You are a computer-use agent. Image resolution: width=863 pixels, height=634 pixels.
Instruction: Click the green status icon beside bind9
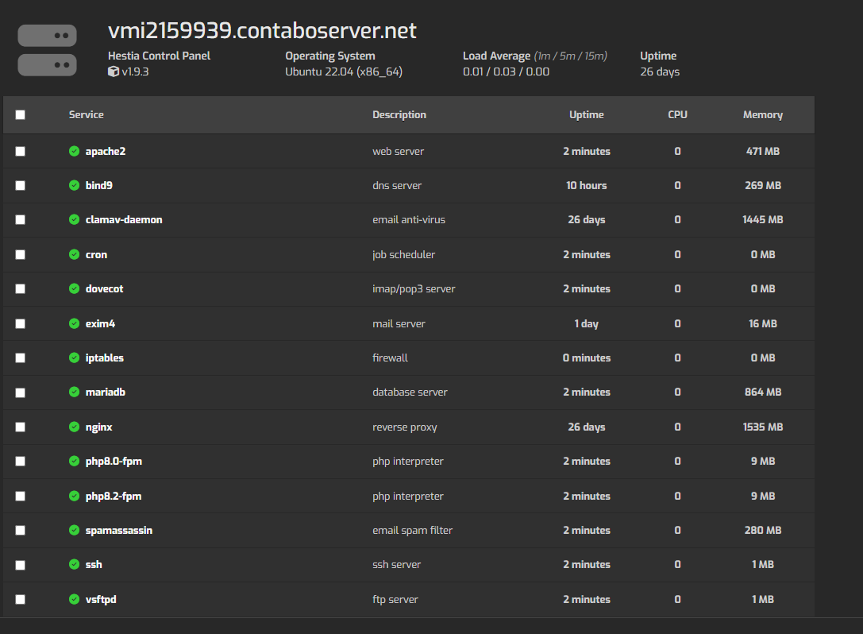coord(75,185)
